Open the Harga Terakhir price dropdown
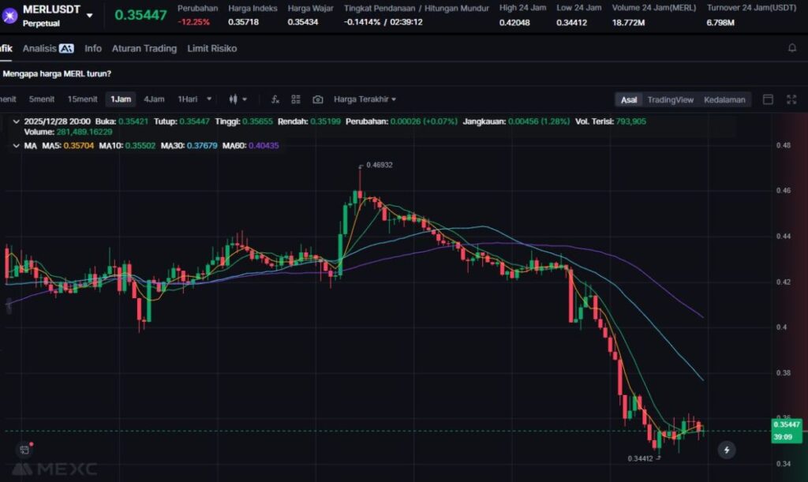The width and height of the screenshot is (808, 482). [365, 99]
